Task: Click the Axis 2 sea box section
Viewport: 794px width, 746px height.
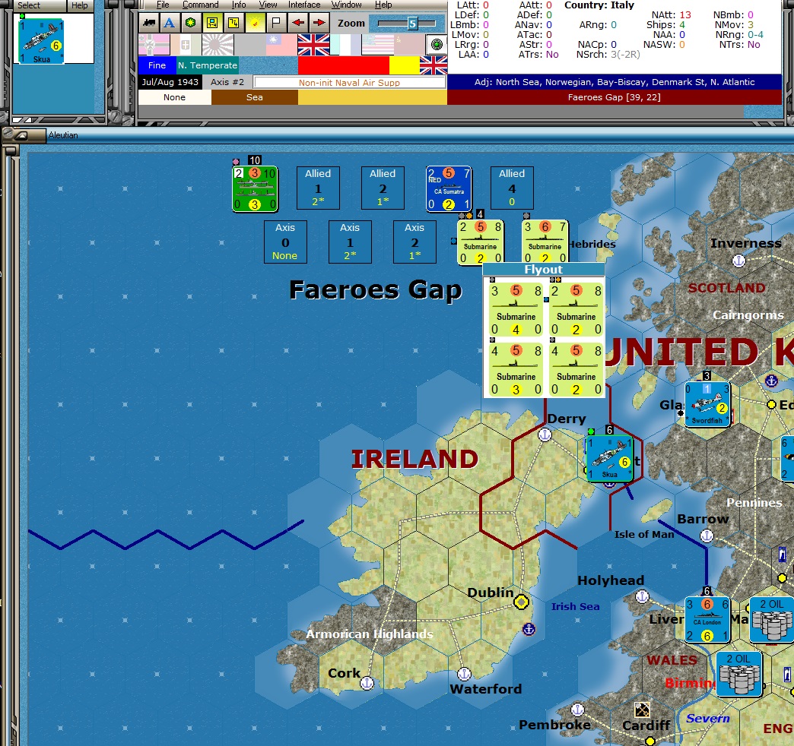Action: click(414, 242)
